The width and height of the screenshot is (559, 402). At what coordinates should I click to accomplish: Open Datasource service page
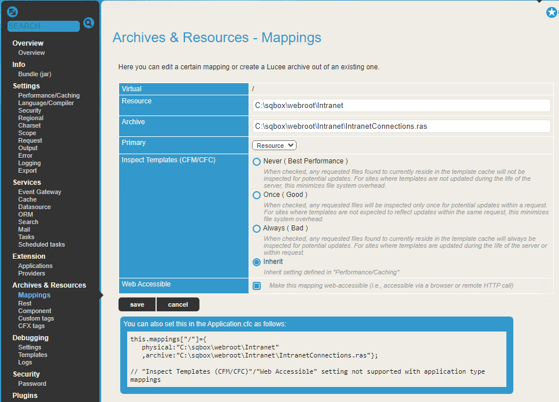point(35,207)
